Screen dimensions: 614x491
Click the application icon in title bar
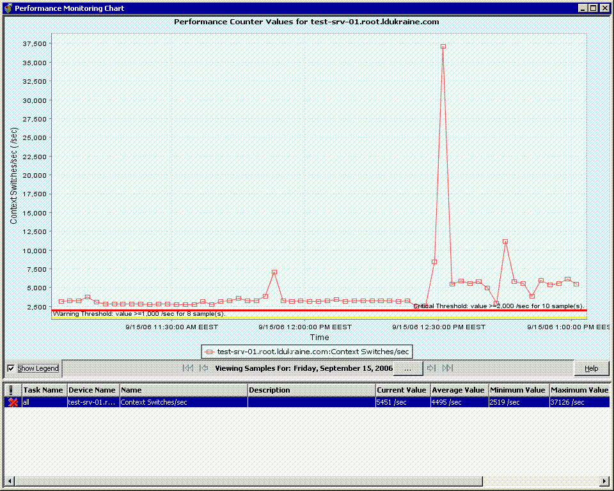point(8,8)
